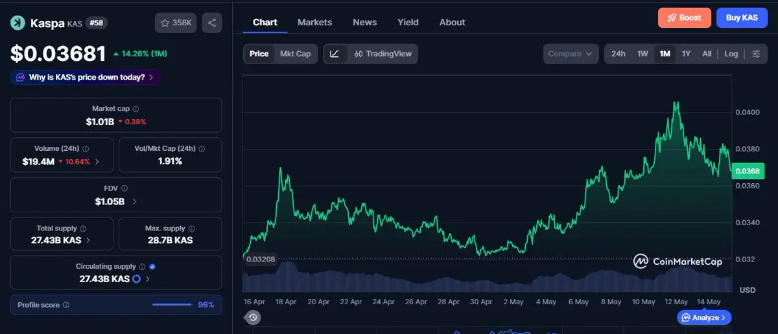
Task: Switch the chart to TradingView mode
Action: point(383,54)
